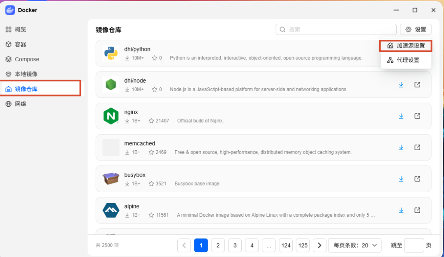Select the dhi/node repository name
Viewport: 444px width, 257px height.
(x=135, y=80)
